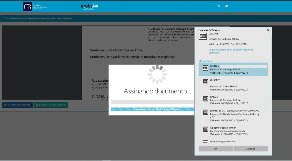
Task: Click 'Segurança do Windows' dialog title
Action: [x=209, y=30]
